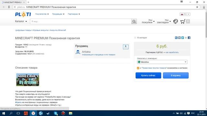Image resolution: width=207 pixels, height=116 pixels.
Task: Click the search magnifier button
Action: click(x=134, y=22)
